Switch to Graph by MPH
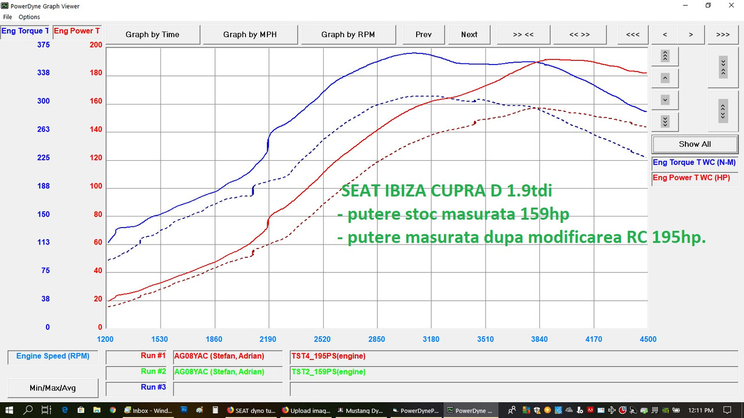Viewport: 744px width, 418px height. click(250, 34)
